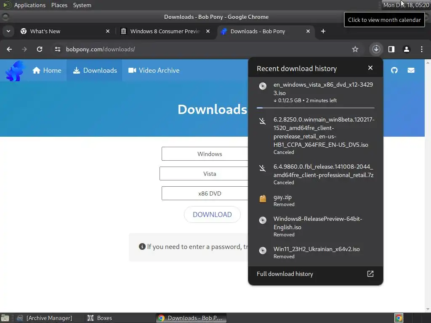Click the Vista ISO download progress bar
Screen dimensions: 431x323
point(316,108)
